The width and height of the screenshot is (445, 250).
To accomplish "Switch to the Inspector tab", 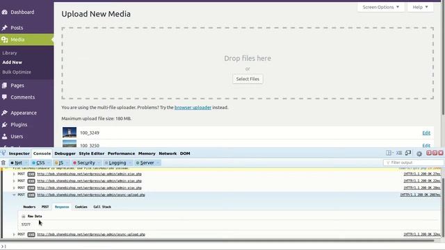I will [x=19, y=153].
